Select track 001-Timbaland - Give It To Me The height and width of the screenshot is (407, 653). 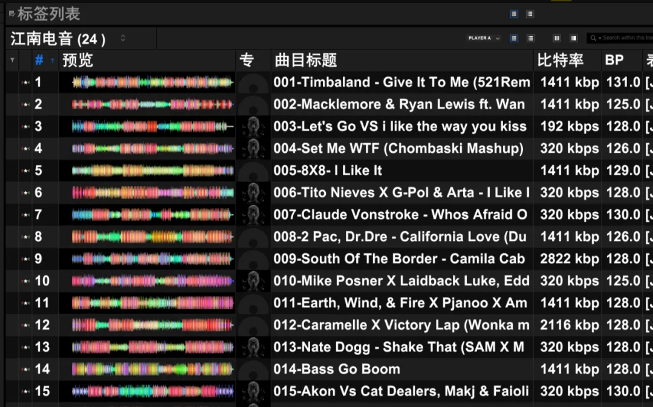point(402,82)
